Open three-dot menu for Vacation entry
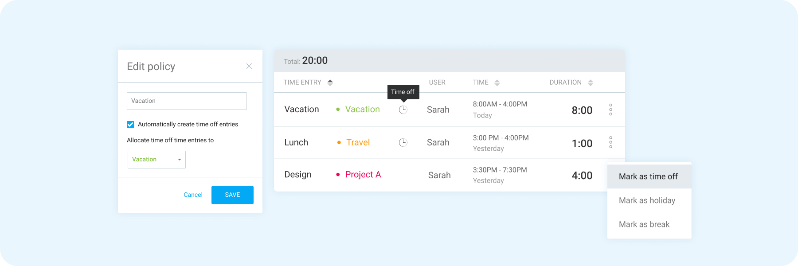This screenshot has width=798, height=266. [x=610, y=110]
